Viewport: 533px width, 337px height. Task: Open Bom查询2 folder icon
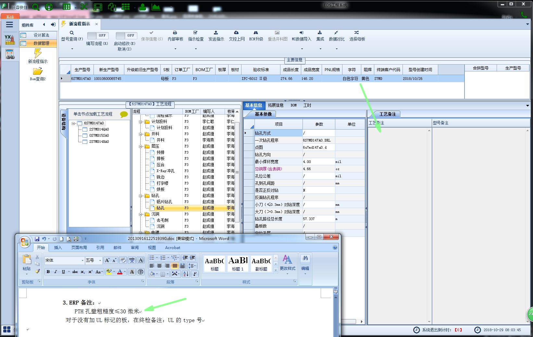38,71
